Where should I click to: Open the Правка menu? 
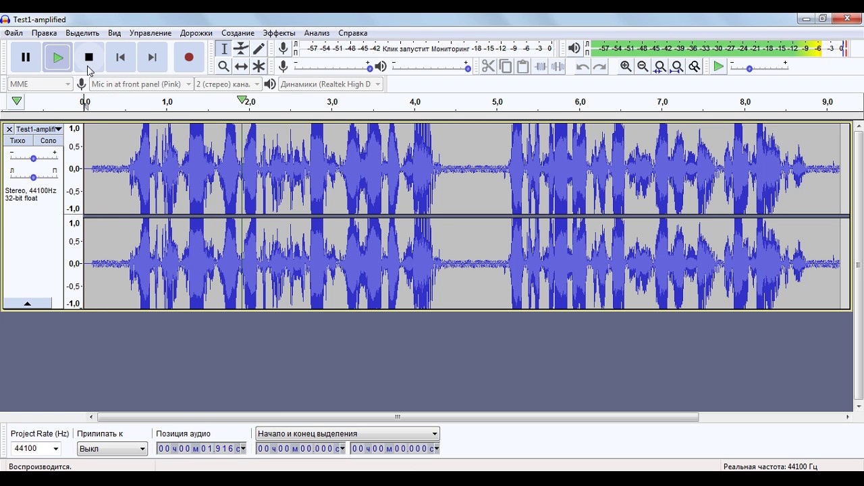(44, 32)
